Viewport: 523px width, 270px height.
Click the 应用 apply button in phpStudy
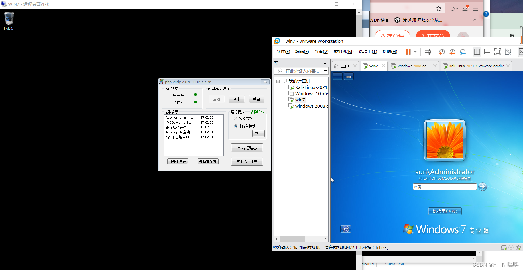click(258, 134)
